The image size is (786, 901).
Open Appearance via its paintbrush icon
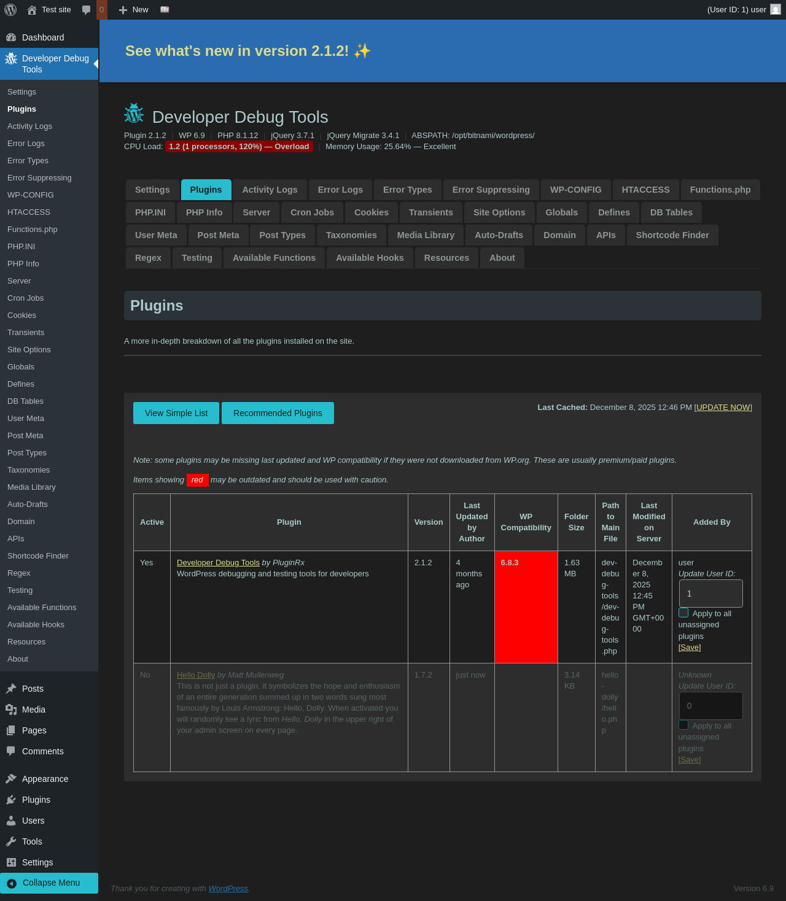pyautogui.click(x=11, y=779)
